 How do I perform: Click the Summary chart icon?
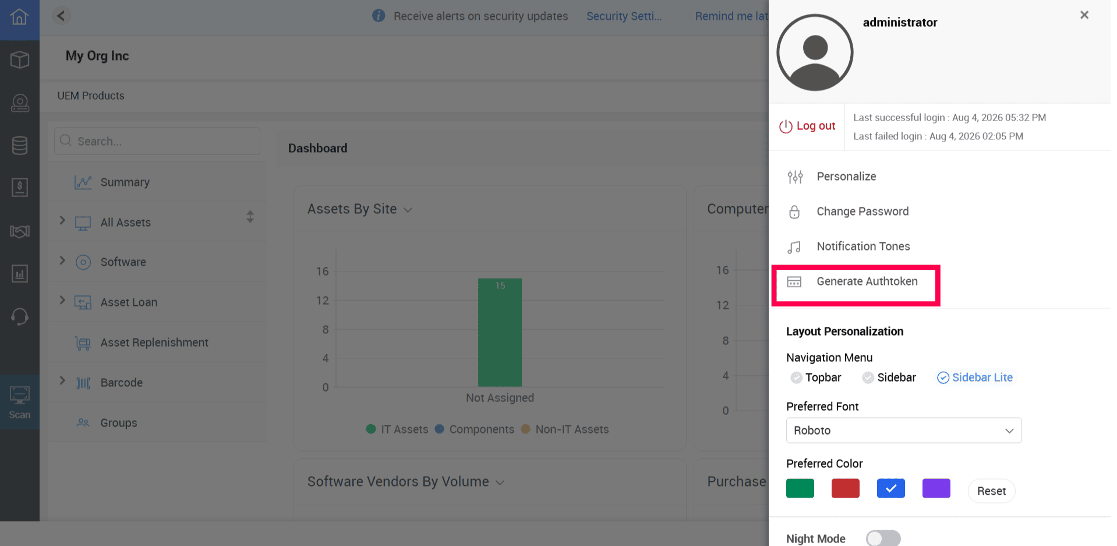click(x=83, y=182)
